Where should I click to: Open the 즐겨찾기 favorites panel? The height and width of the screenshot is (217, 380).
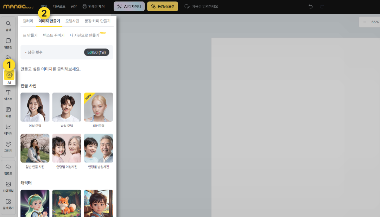click(8, 204)
